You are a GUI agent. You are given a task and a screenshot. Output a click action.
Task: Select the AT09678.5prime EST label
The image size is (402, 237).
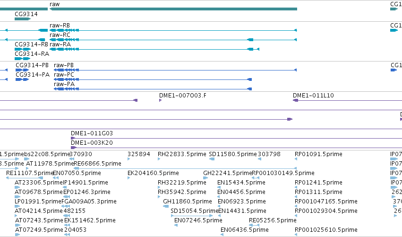(39, 192)
